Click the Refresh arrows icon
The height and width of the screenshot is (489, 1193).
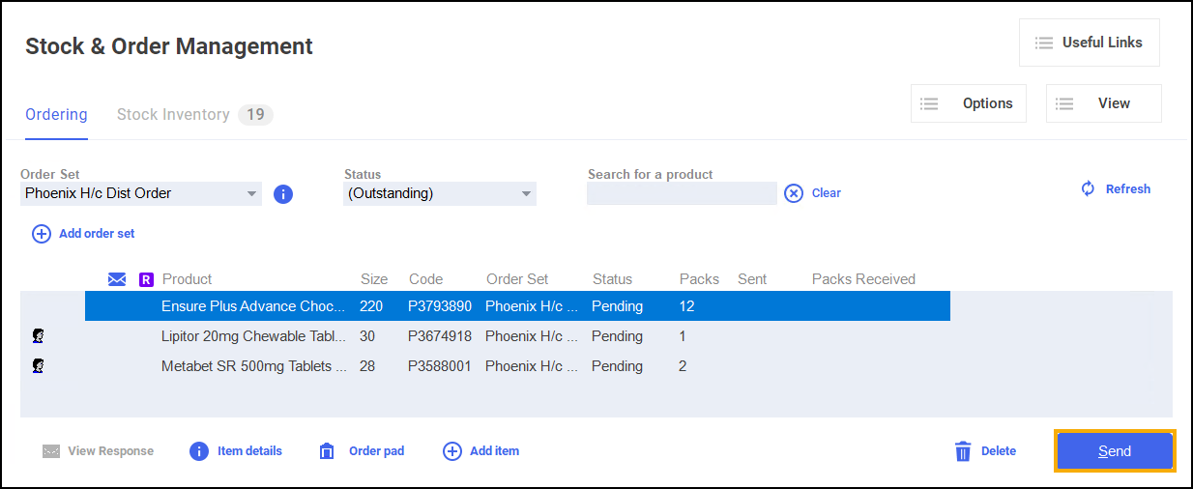(1088, 189)
